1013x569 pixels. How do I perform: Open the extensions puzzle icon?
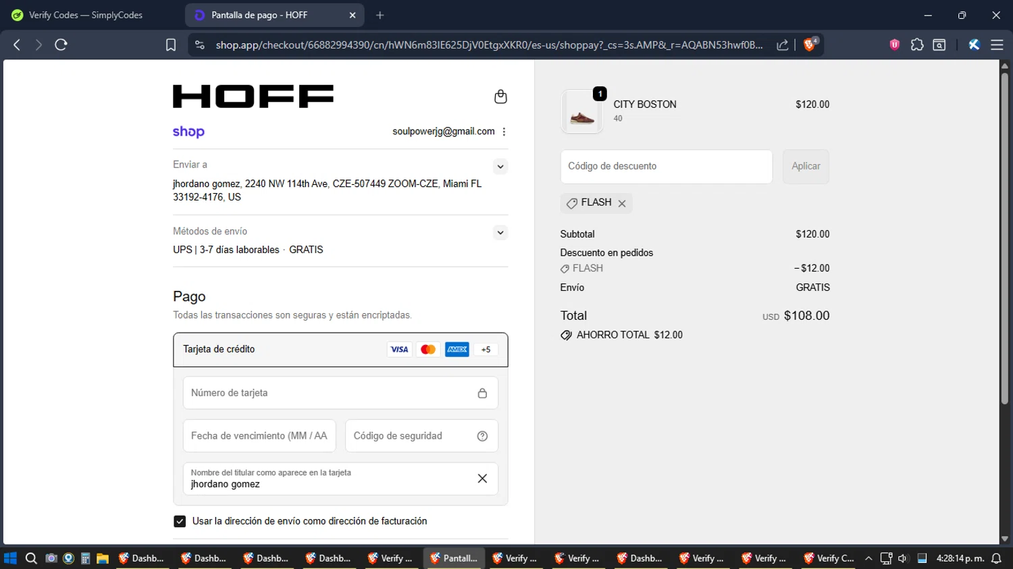pyautogui.click(x=917, y=45)
